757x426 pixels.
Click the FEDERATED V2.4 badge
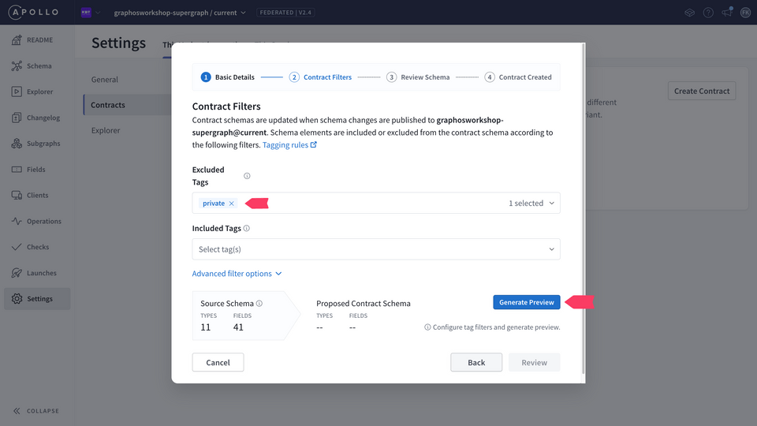click(285, 13)
